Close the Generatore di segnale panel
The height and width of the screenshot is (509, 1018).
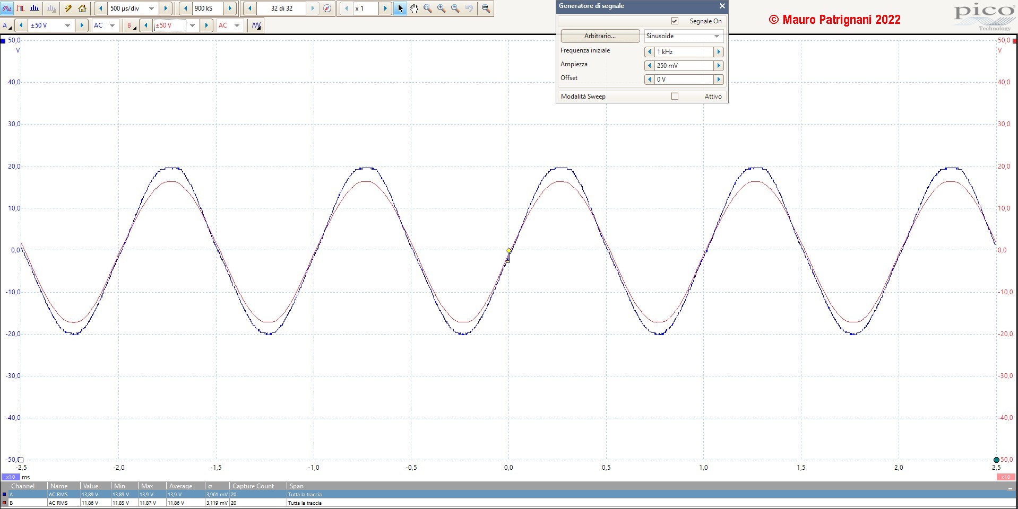click(722, 6)
